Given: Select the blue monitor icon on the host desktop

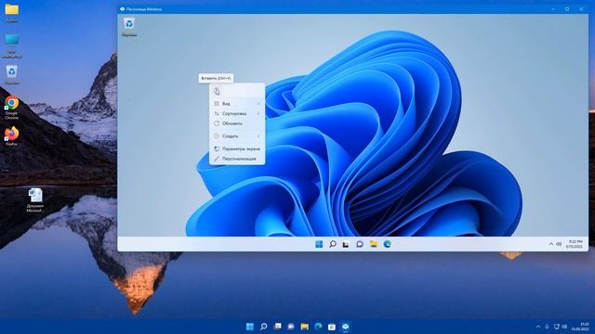Looking at the screenshot, I should click(x=12, y=45).
